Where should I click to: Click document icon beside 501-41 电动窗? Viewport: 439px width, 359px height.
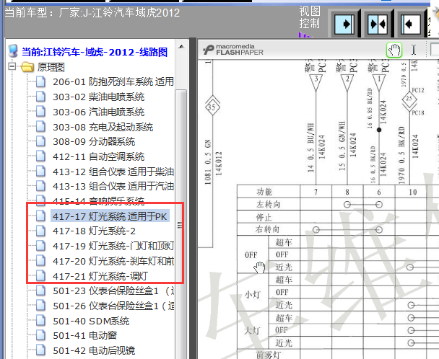[40, 335]
